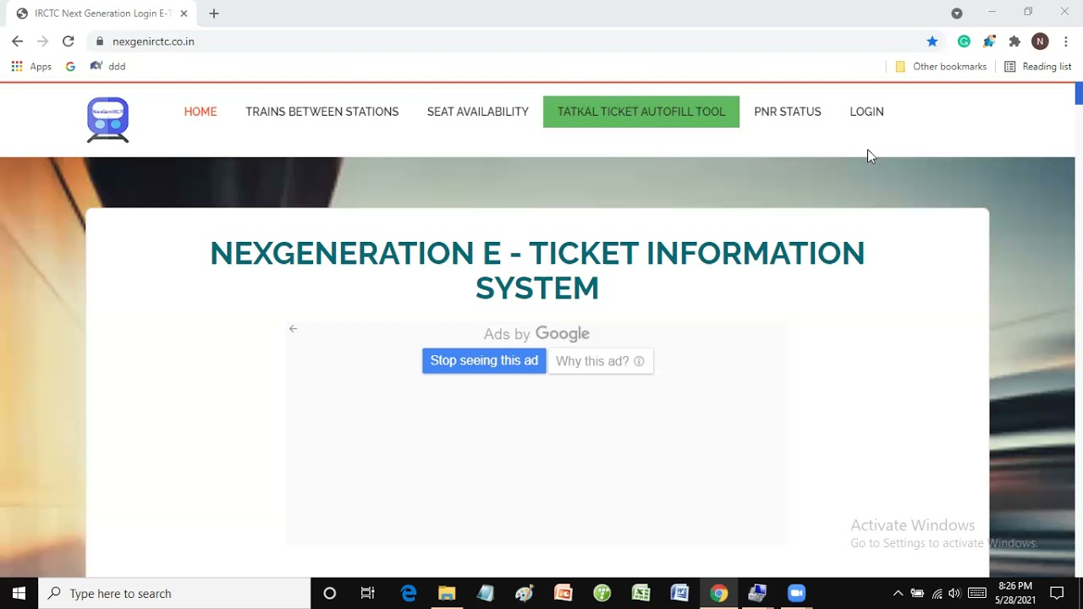Open SEAT AVAILABILITY page
Viewport: 1083px width, 609px height.
click(x=478, y=112)
